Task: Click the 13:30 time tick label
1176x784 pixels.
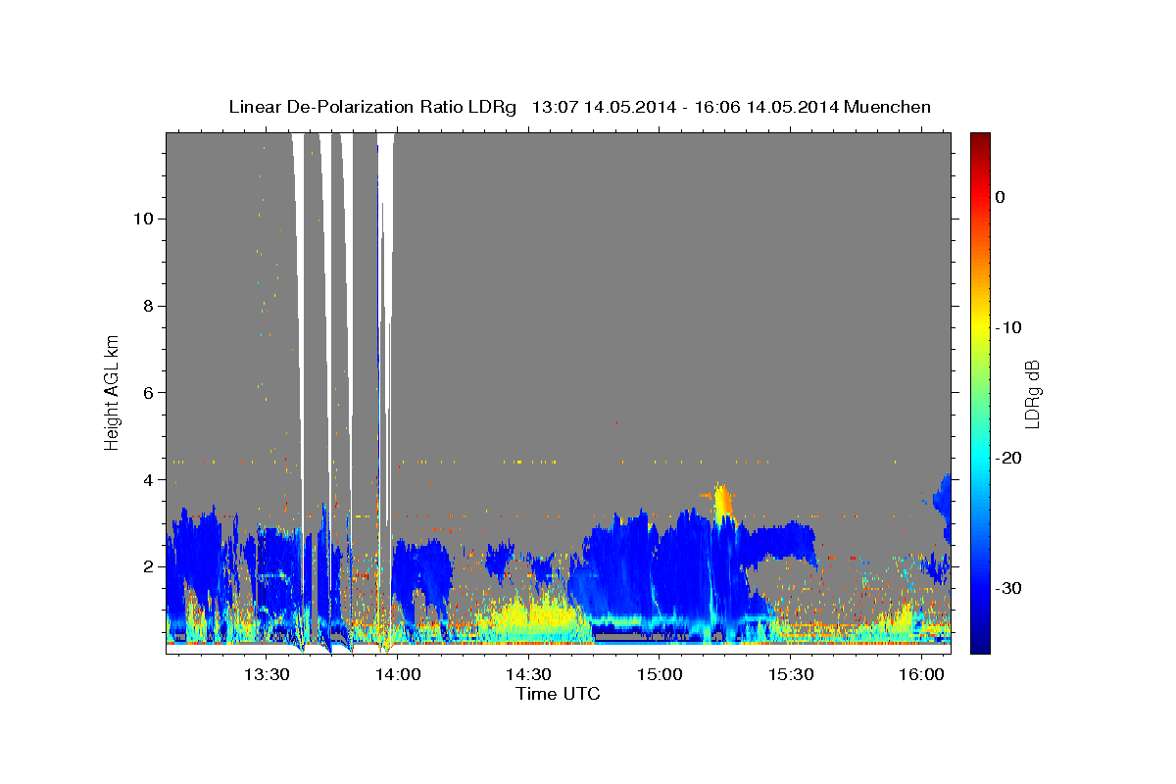Action: click(266, 674)
